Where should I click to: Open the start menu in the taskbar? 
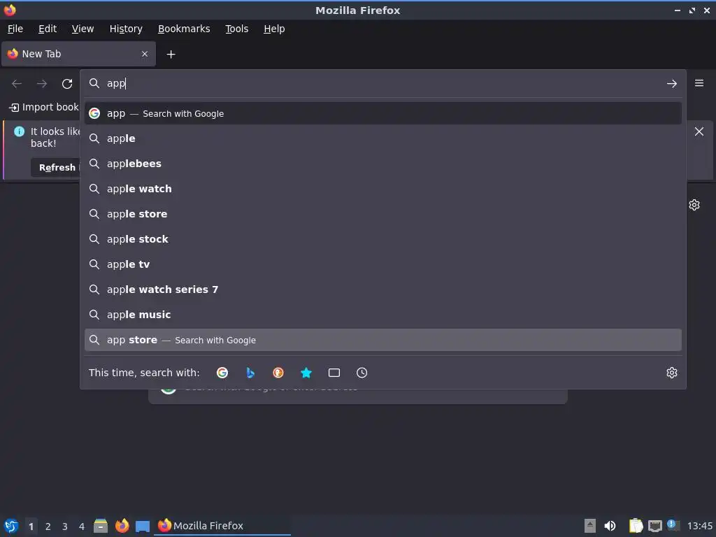pyautogui.click(x=11, y=526)
